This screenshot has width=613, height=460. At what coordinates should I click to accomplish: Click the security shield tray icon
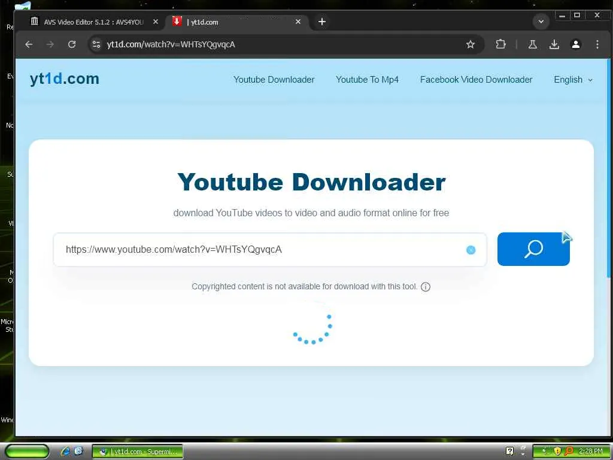[557, 452]
